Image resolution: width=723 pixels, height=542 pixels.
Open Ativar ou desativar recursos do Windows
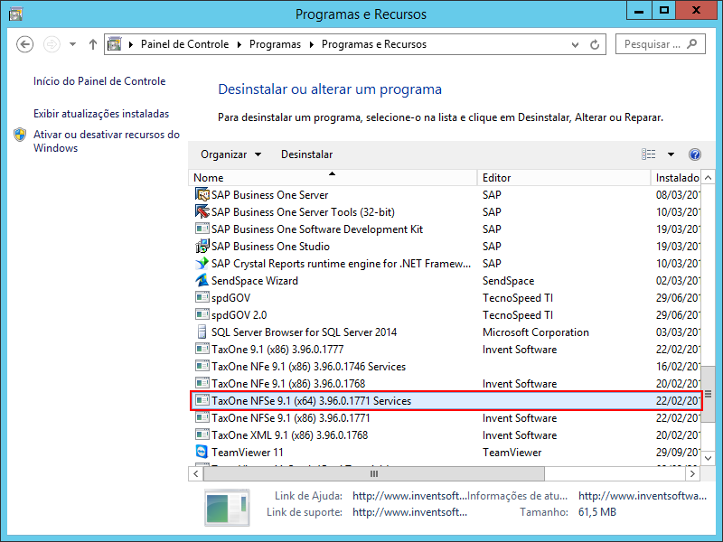point(106,141)
